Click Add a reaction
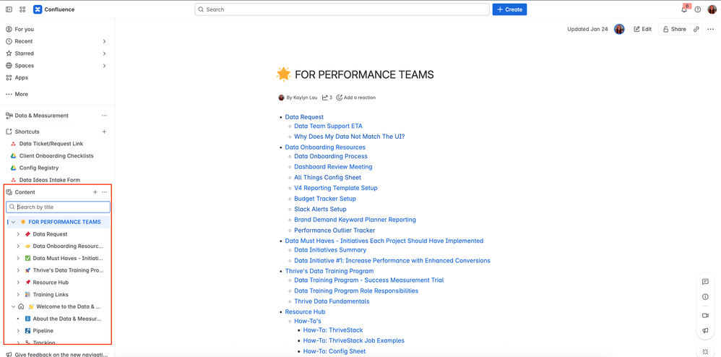This screenshot has height=357, width=721. click(356, 98)
